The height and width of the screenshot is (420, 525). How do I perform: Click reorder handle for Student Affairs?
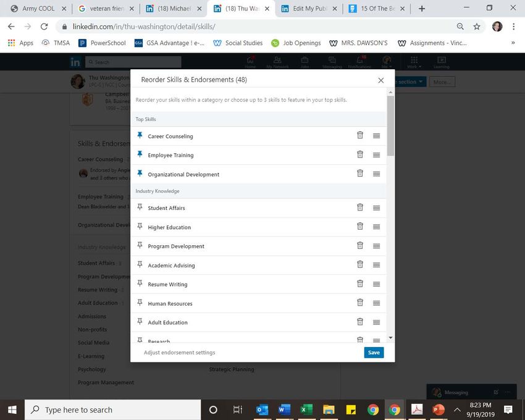tap(376, 208)
